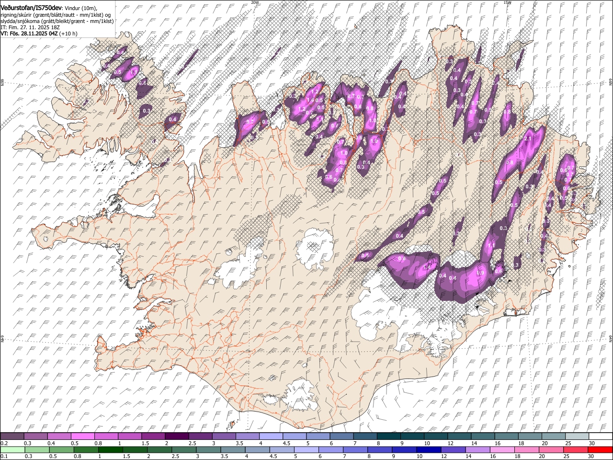613x460 pixels.
Task: Click the pale grey 25 snow legend swatch
Action: point(577,437)
